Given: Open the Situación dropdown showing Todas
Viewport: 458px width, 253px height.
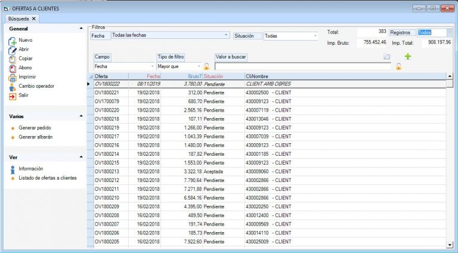Looking at the screenshot, I should pyautogui.click(x=315, y=36).
